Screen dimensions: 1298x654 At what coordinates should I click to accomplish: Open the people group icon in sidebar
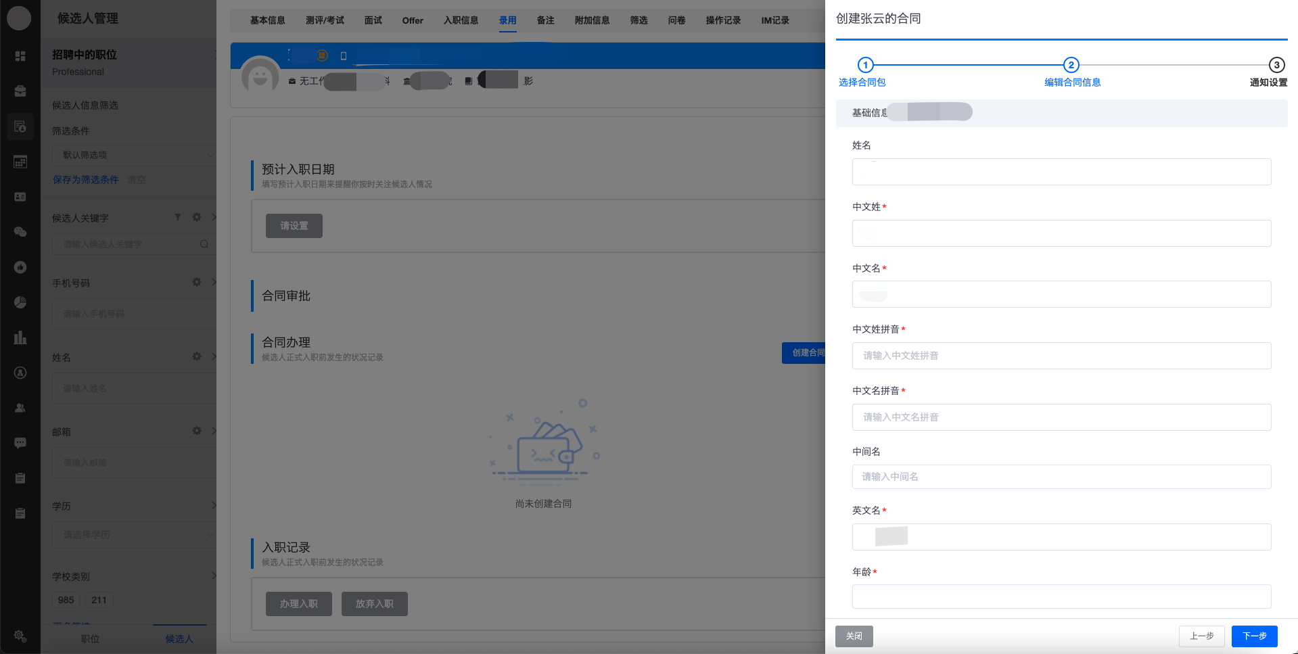pyautogui.click(x=20, y=408)
